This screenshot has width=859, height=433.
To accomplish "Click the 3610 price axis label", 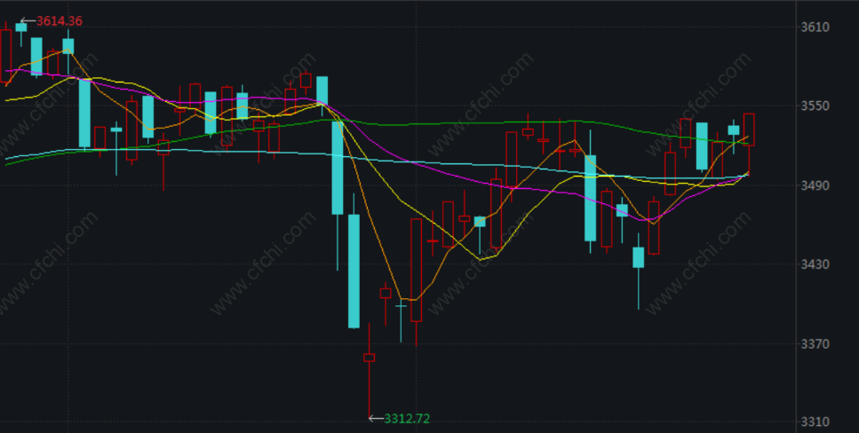I will [x=815, y=27].
